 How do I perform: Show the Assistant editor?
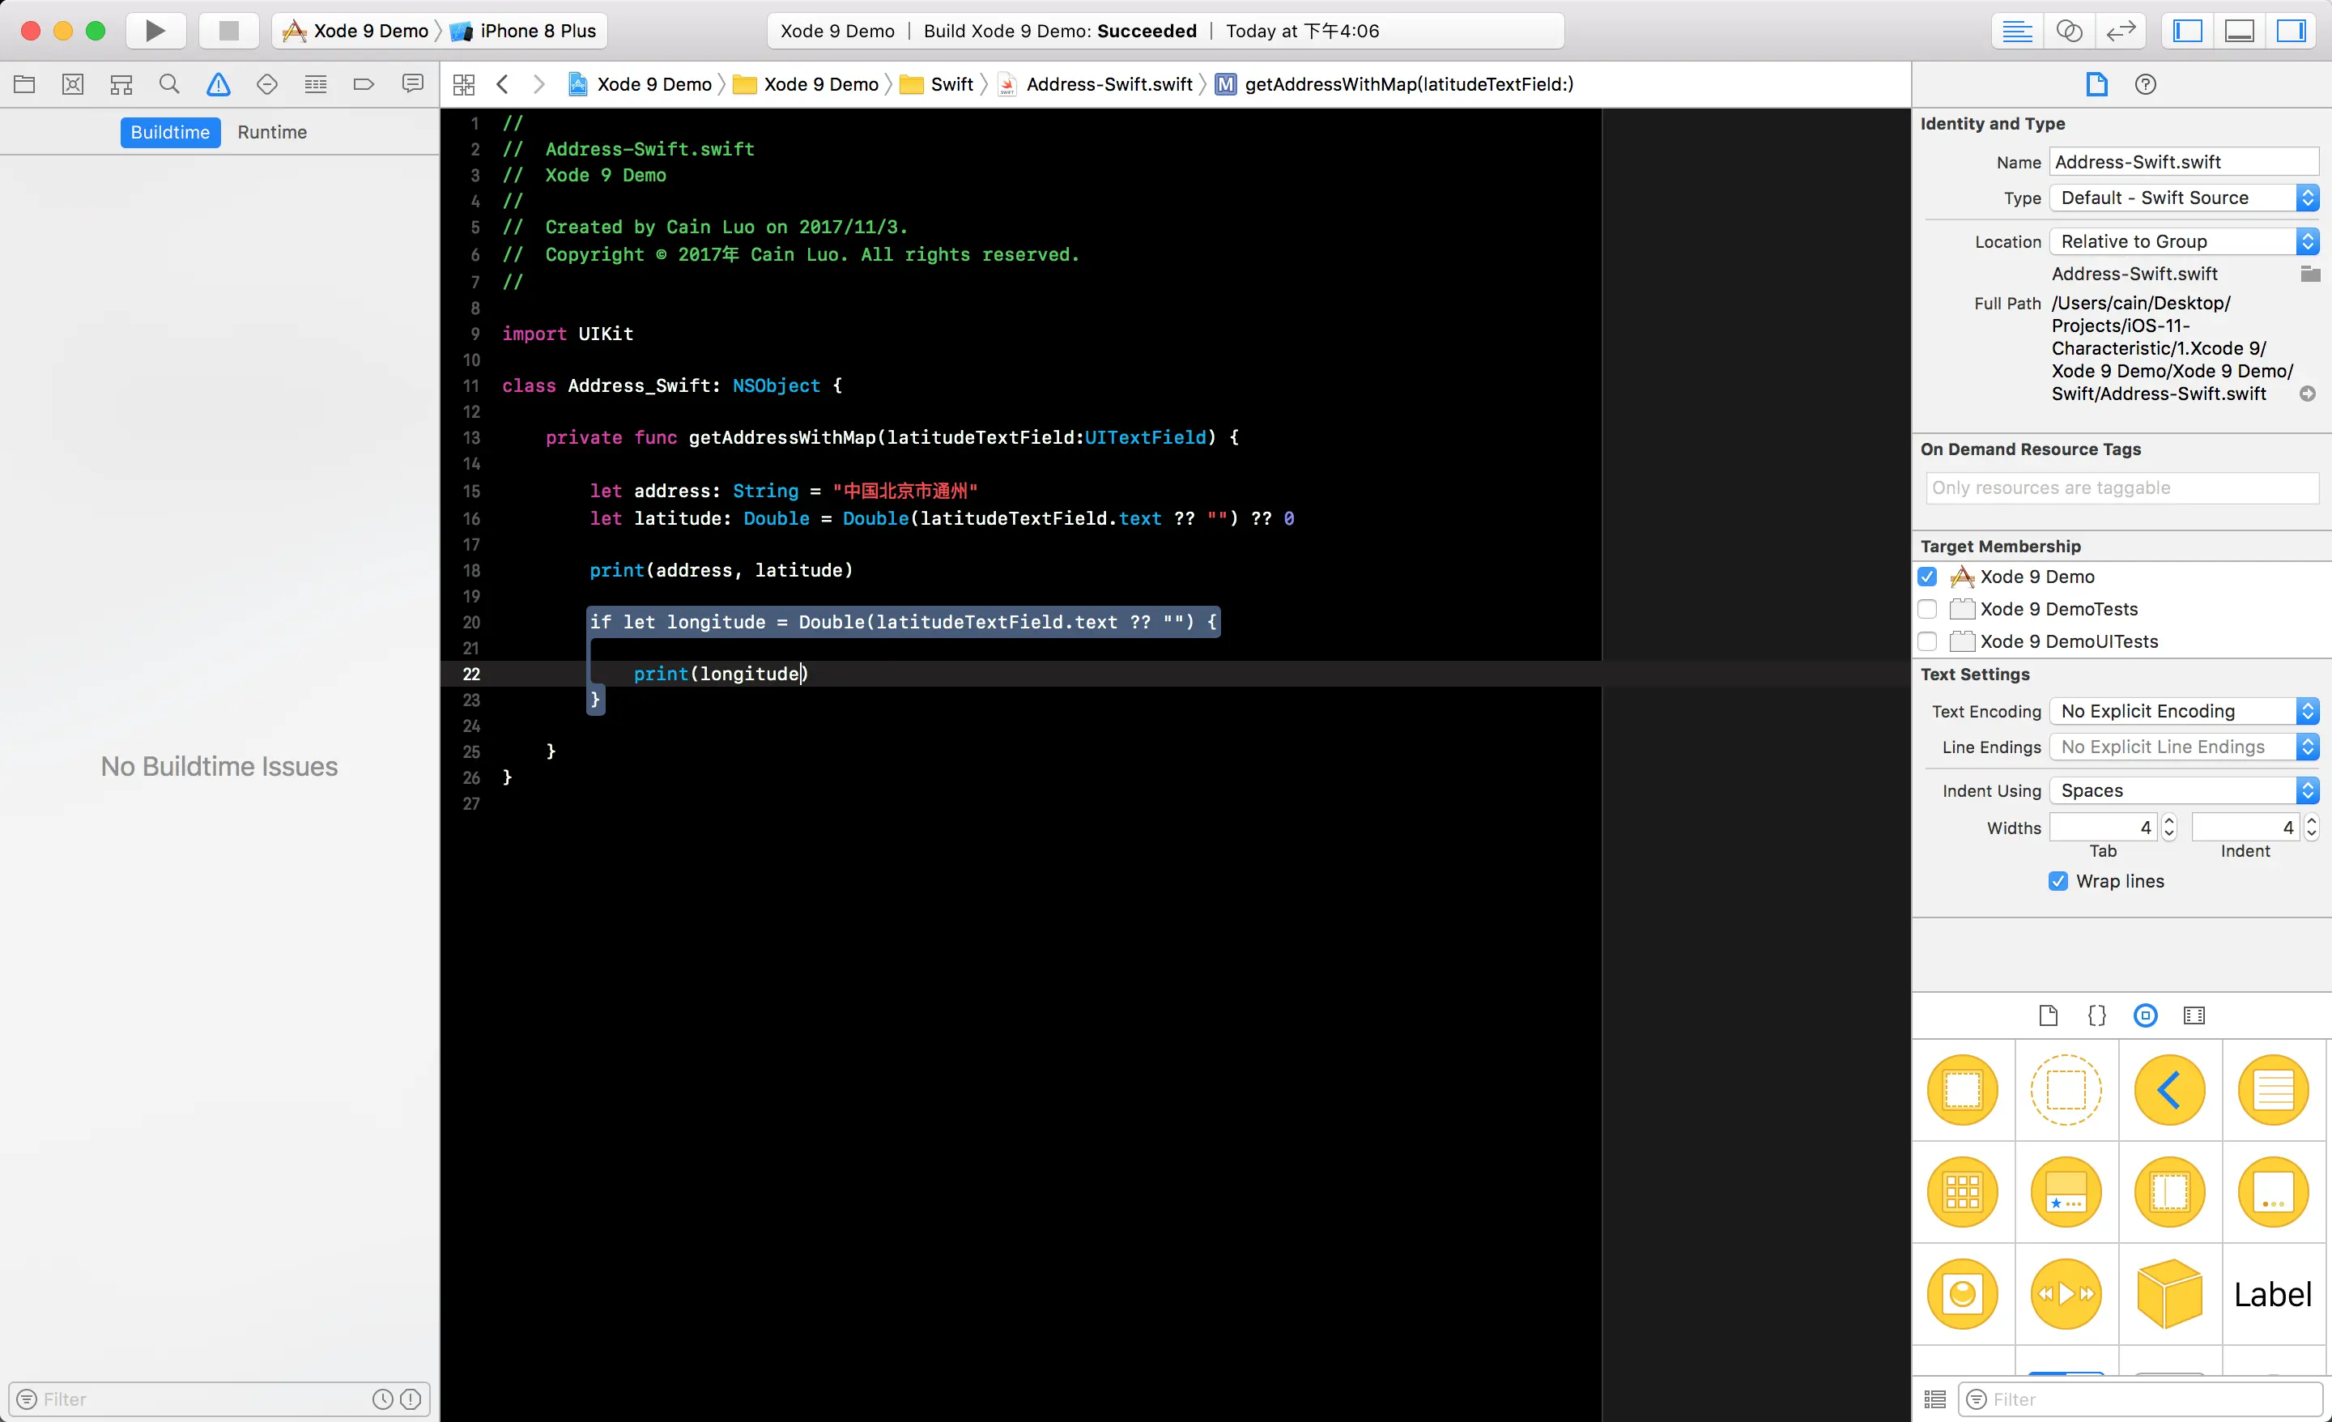2069,30
